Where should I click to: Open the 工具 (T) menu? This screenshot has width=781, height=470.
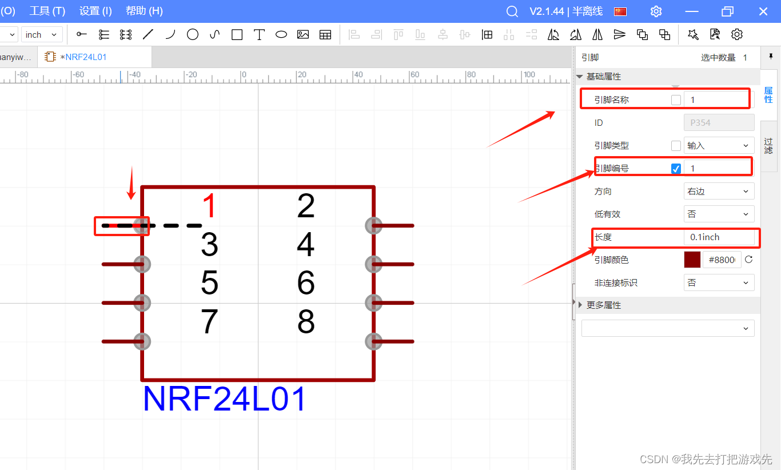point(47,11)
